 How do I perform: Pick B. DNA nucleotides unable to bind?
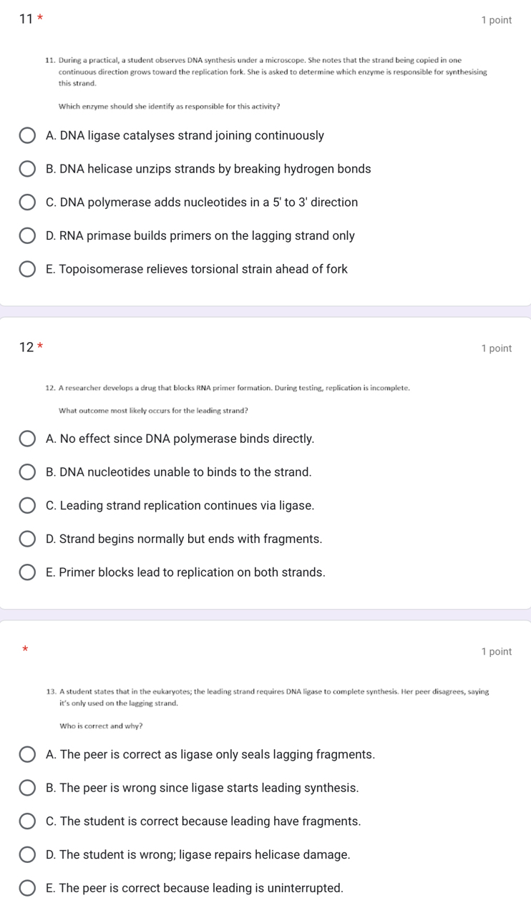tap(27, 472)
